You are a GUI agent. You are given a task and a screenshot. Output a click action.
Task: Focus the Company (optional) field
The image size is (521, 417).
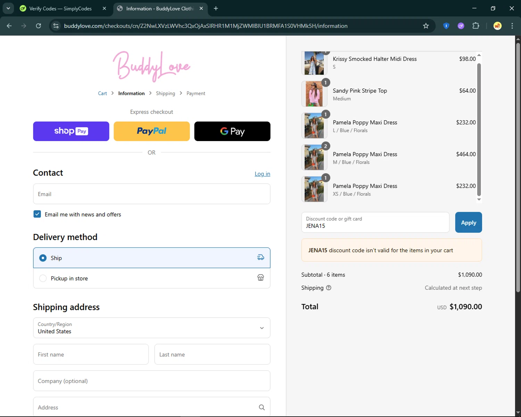152,381
